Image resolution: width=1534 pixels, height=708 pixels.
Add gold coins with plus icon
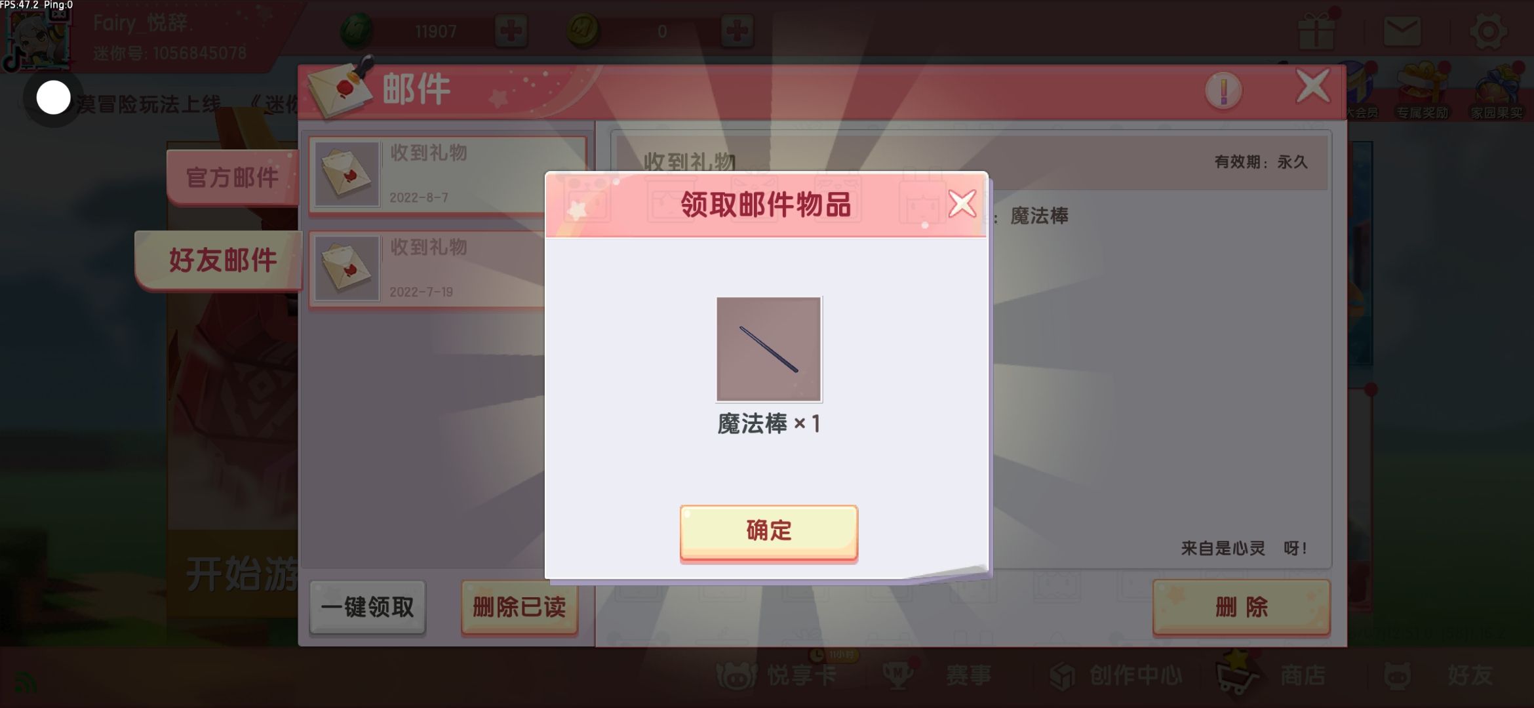coord(737,31)
